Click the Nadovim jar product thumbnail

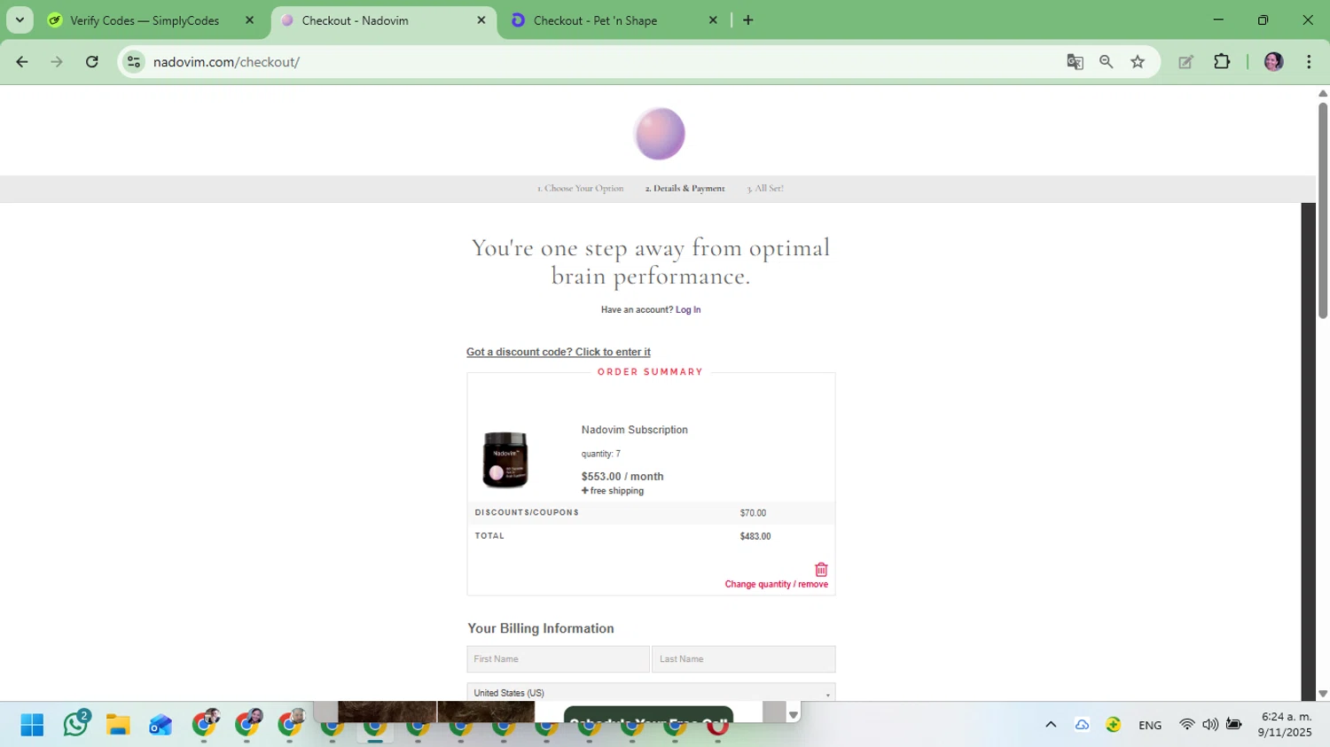coord(505,460)
